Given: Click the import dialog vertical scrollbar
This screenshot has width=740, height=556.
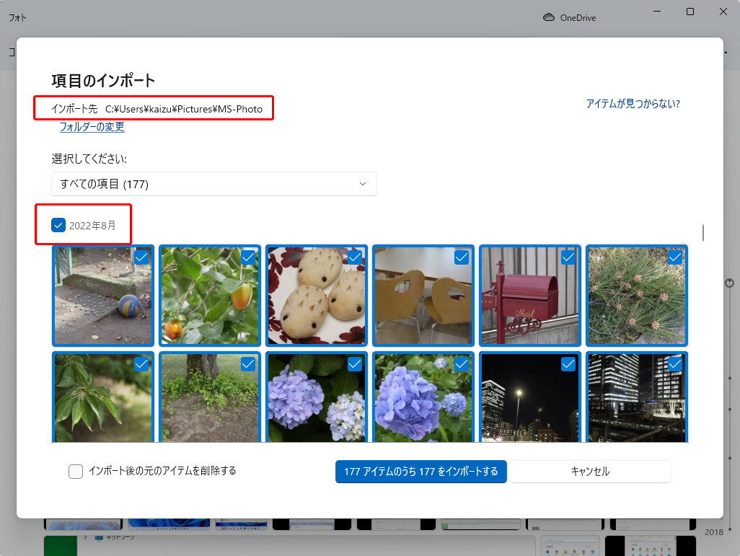Looking at the screenshot, I should click(x=703, y=233).
